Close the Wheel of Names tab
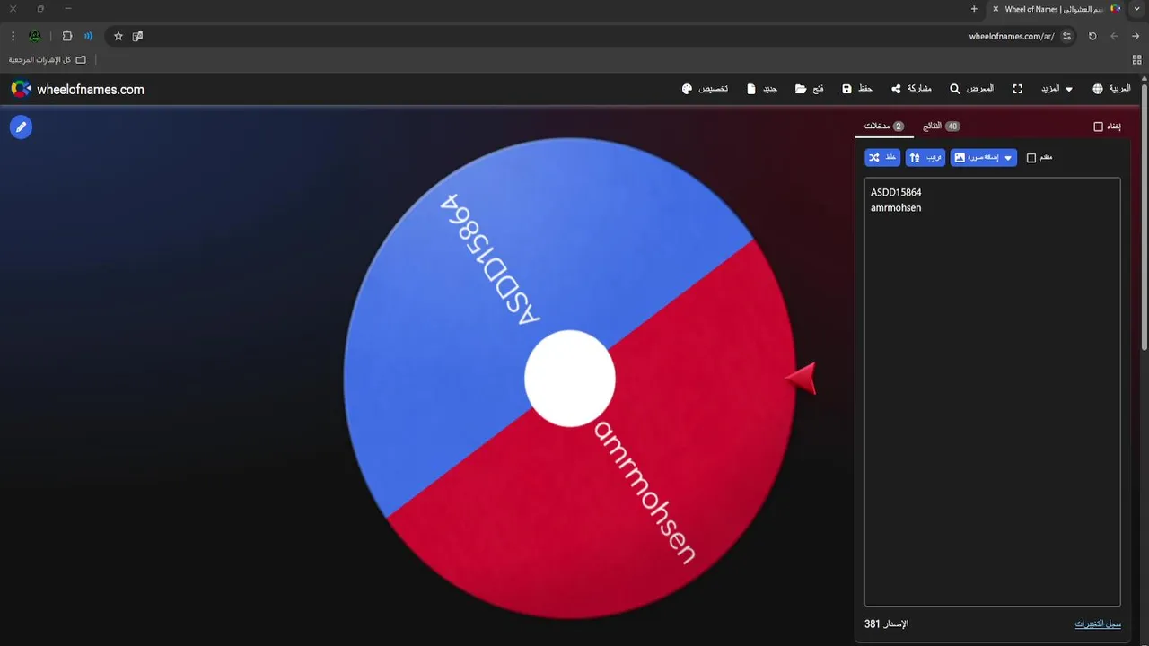This screenshot has height=646, width=1149. pos(996,9)
